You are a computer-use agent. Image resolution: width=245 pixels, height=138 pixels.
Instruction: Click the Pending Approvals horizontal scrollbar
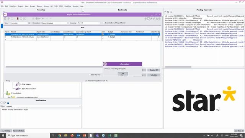pyautogui.click(x=178, y=67)
